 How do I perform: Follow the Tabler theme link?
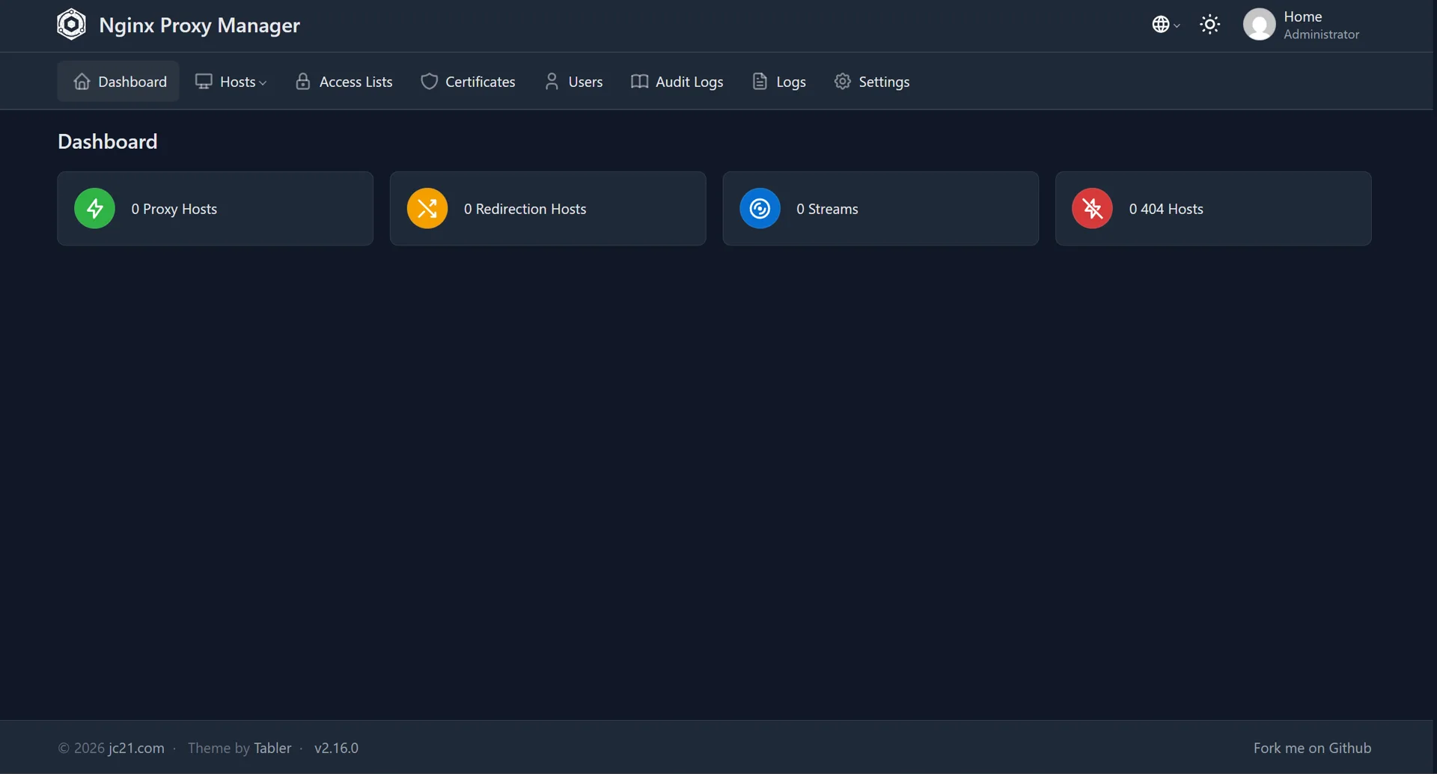pyautogui.click(x=272, y=748)
